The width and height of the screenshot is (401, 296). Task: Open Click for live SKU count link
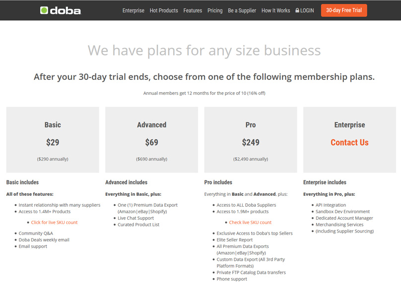[x=55, y=223]
